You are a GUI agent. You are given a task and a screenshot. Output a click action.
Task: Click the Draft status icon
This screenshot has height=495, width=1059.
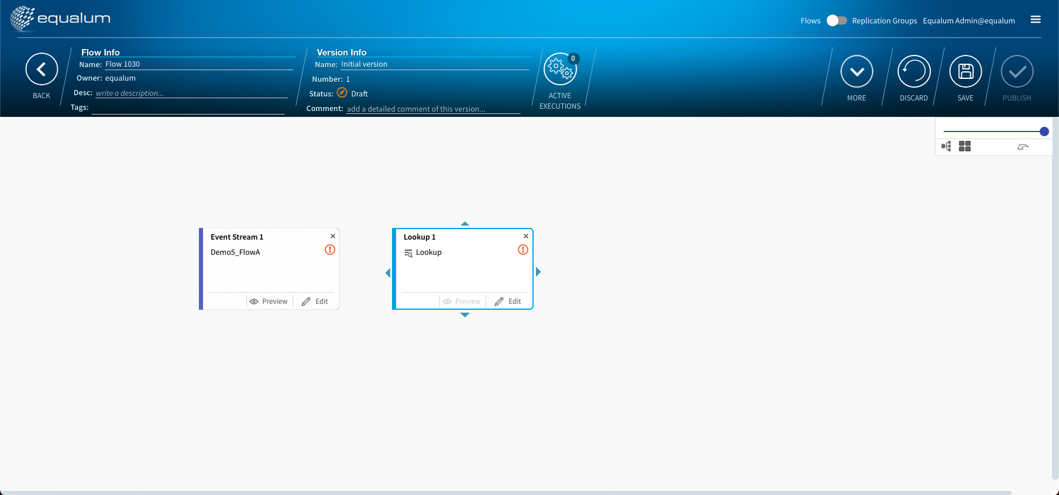[x=342, y=93]
